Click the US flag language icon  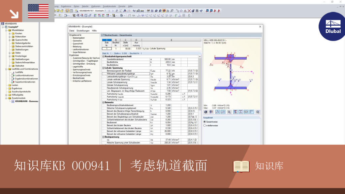[x=38, y=11]
